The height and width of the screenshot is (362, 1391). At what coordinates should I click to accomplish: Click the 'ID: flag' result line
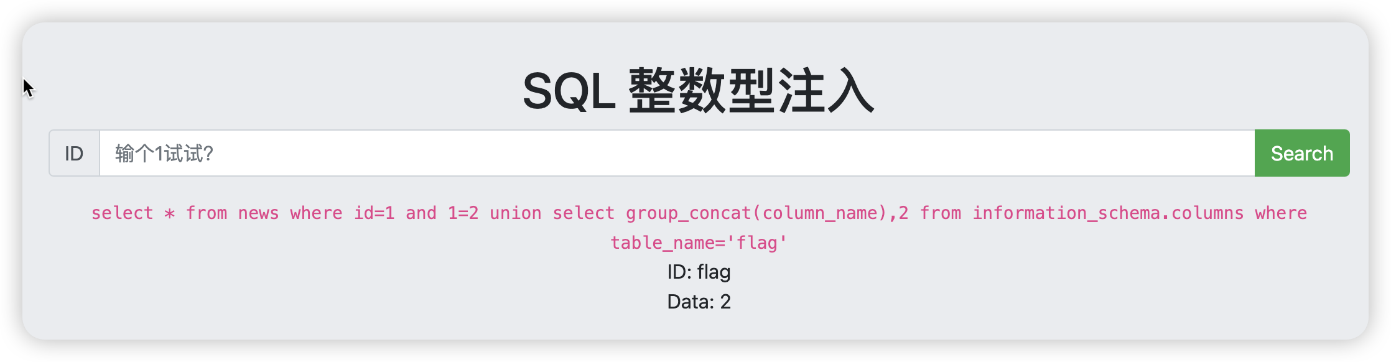pos(699,272)
